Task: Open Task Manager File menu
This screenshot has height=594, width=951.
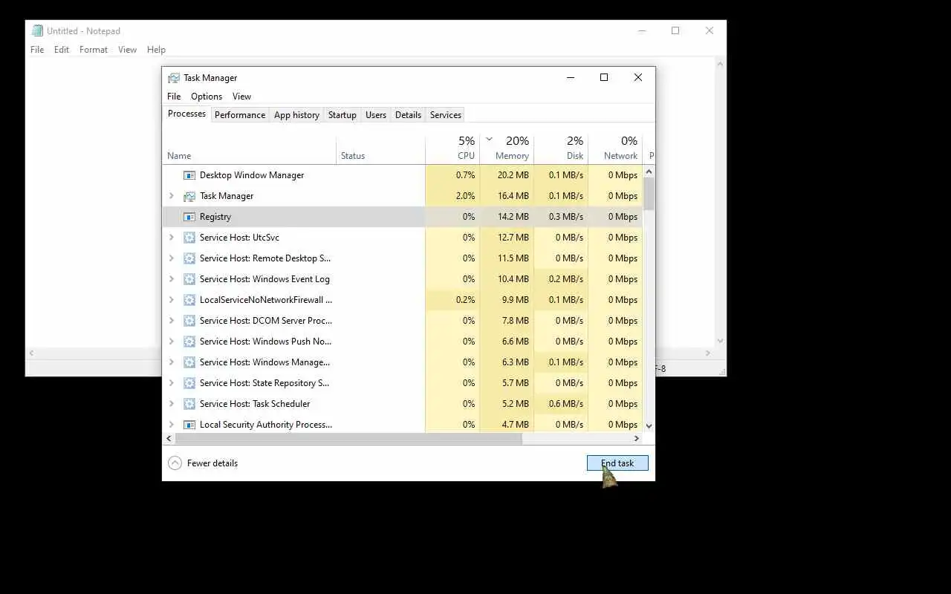Action: [174, 97]
